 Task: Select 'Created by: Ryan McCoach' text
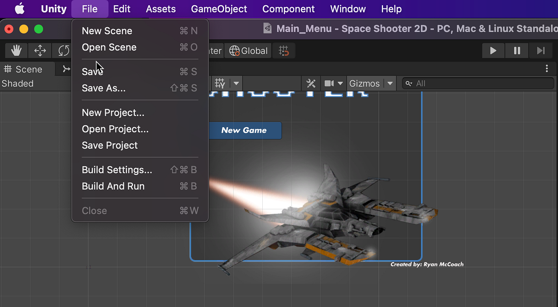coord(427,264)
